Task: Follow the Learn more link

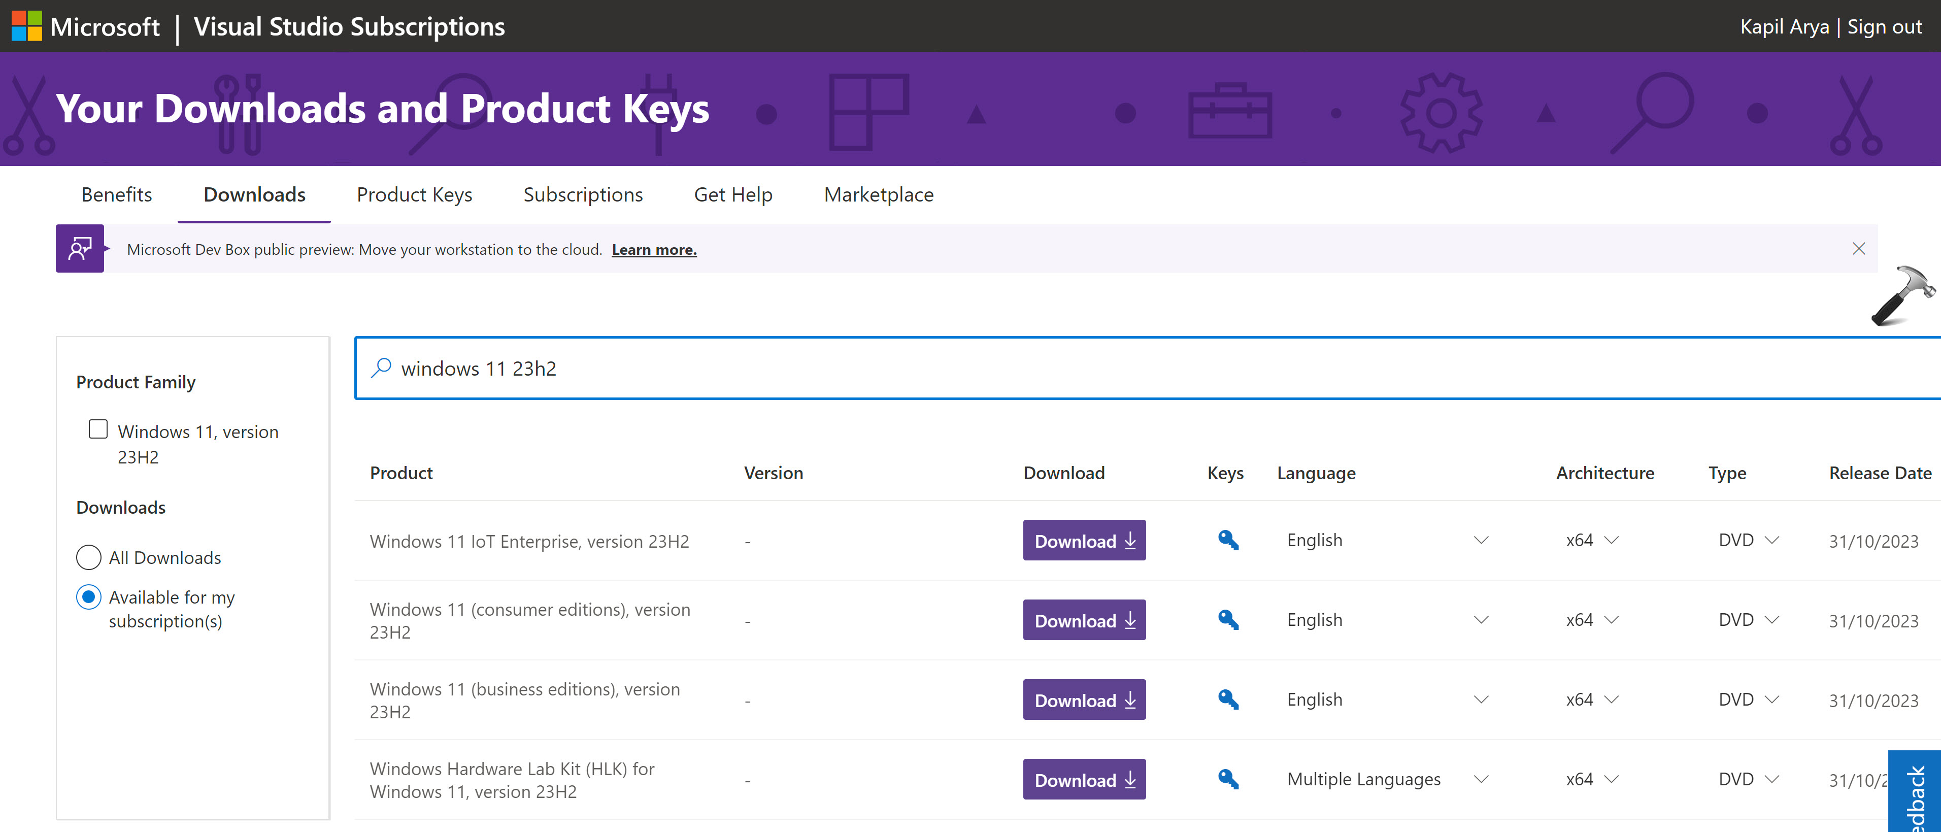Action: point(653,249)
